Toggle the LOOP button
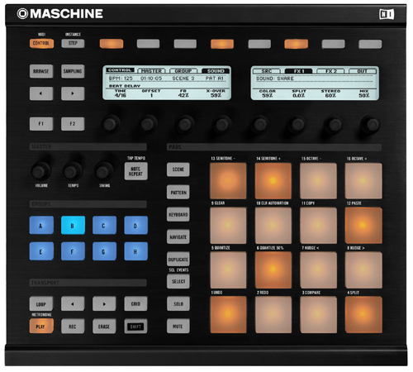413x372 pixels. (41, 303)
